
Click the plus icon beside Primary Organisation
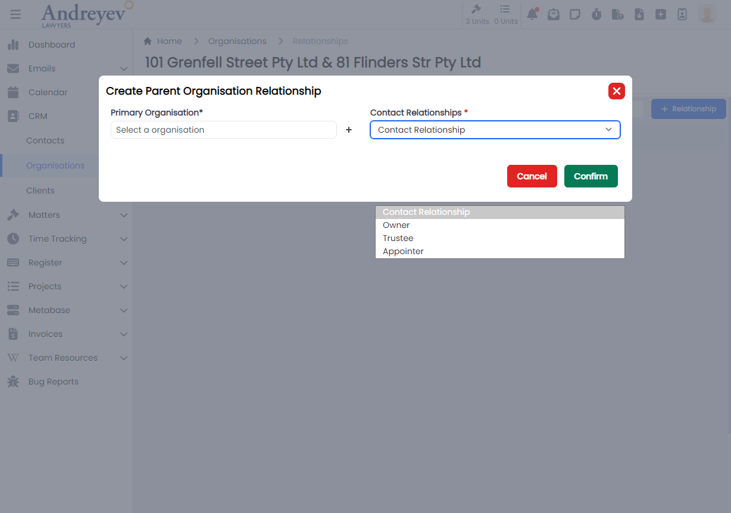coord(349,130)
